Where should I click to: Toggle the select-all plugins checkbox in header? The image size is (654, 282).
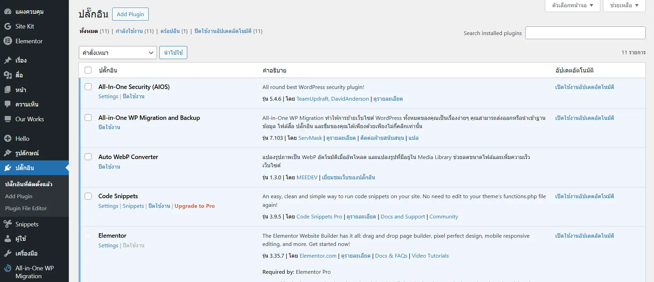88,70
